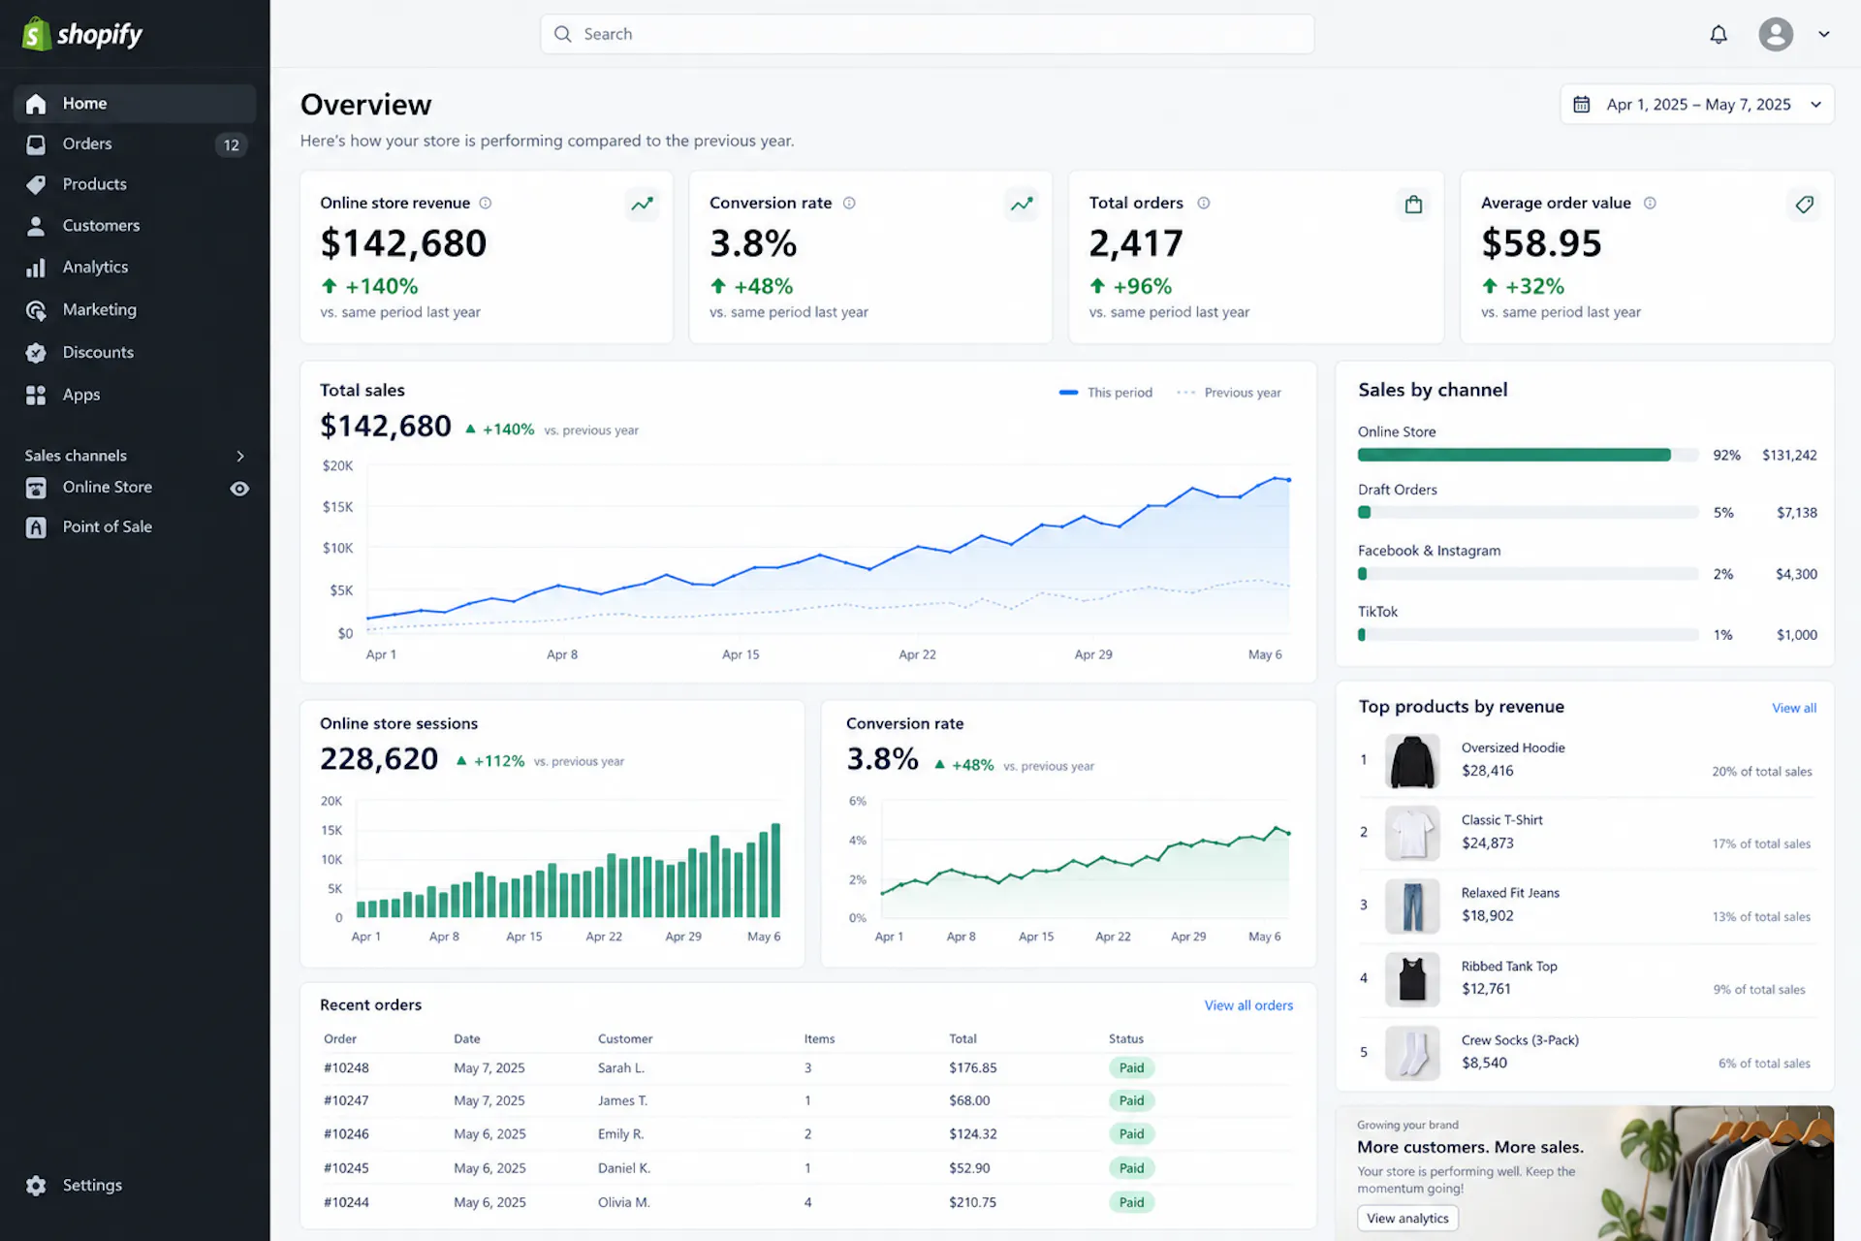
Task: Click trend icon on Conversion rate card
Action: click(x=1022, y=204)
